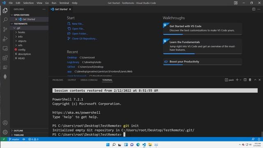Open Explorer Views and More Actions ellipsis
The height and width of the screenshot is (148, 263).
click(x=44, y=9)
